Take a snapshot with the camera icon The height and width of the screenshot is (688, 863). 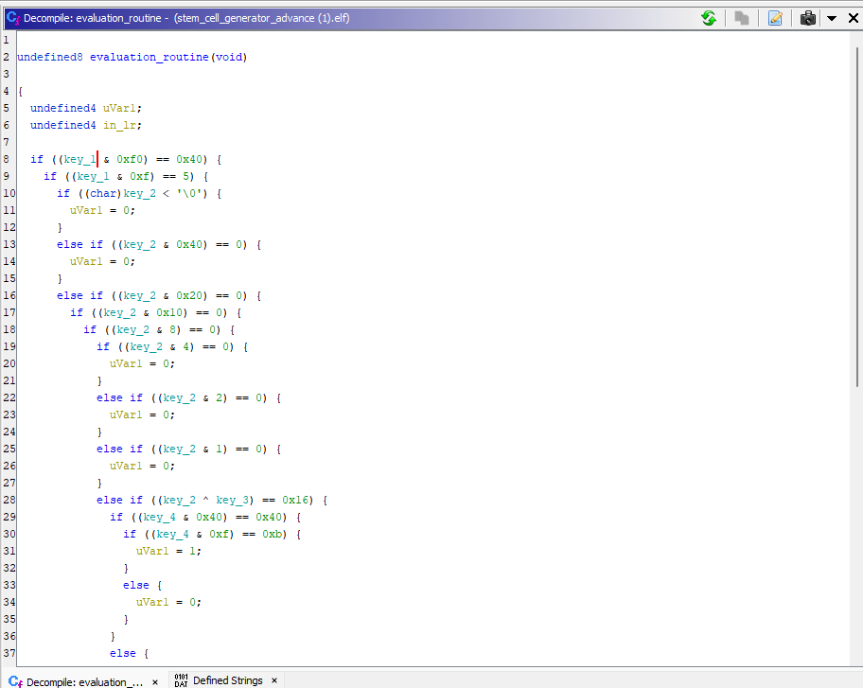tap(808, 18)
